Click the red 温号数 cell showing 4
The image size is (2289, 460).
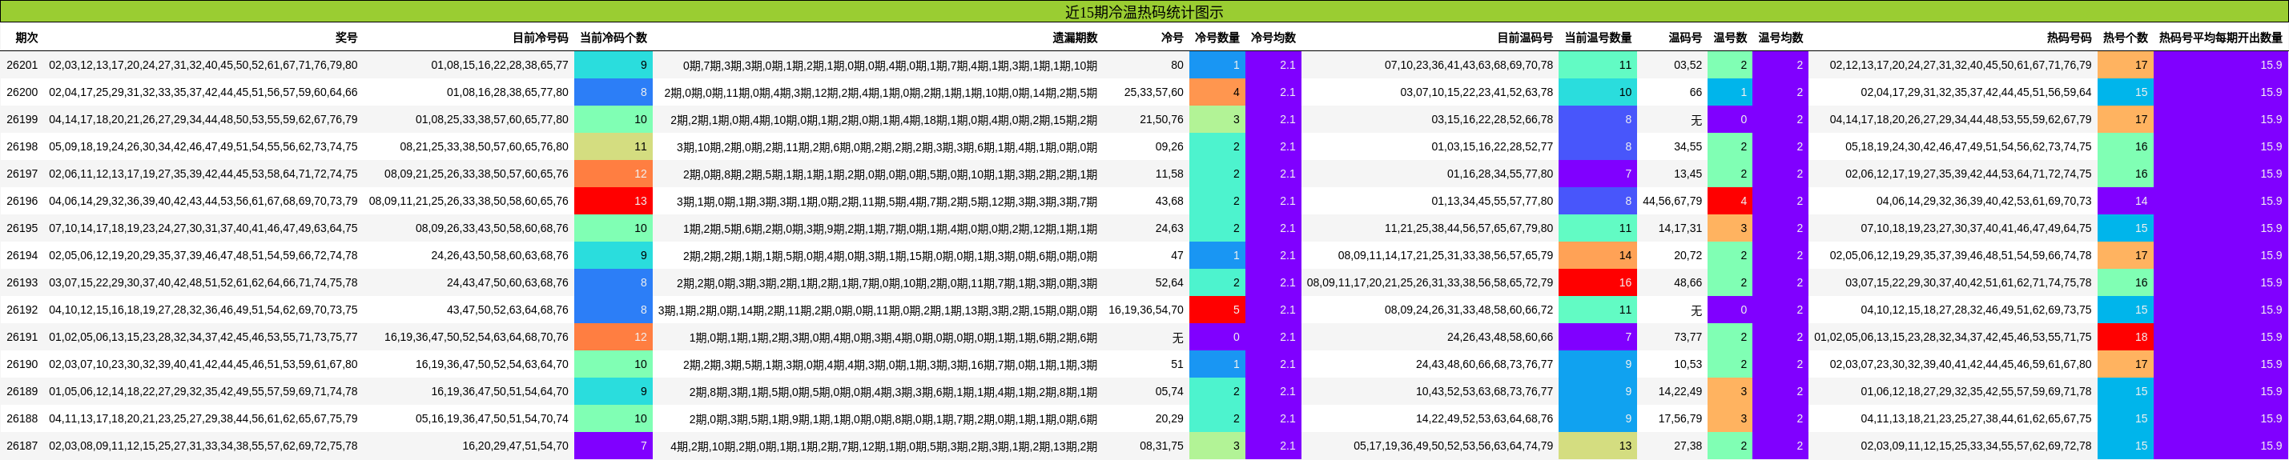[x=1730, y=202]
